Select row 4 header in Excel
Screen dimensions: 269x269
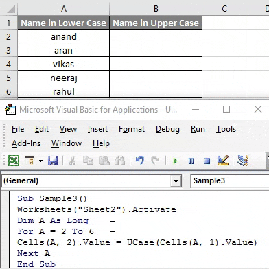point(9,64)
